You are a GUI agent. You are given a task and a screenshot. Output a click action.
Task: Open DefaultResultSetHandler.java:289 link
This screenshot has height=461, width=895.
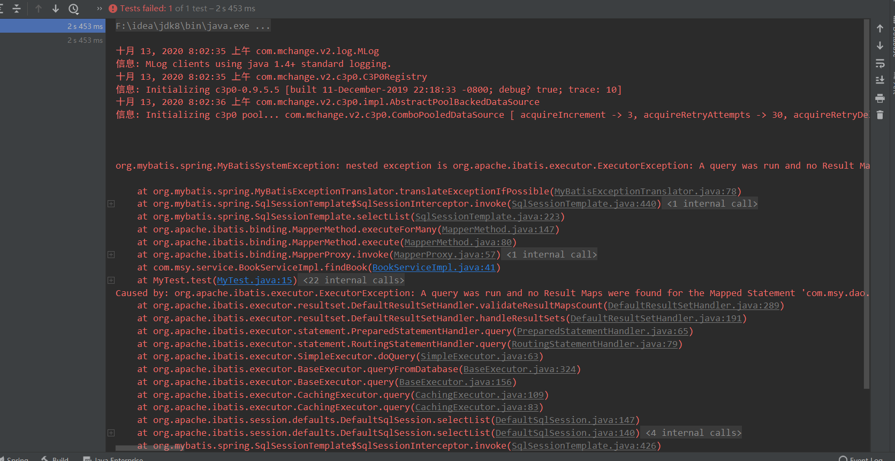693,305
